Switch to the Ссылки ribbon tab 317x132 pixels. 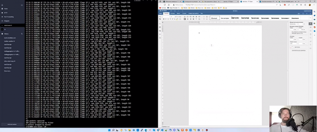pos(184,13)
